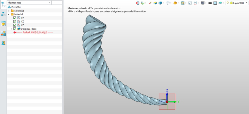The height and width of the screenshot is (114, 249).
Task: Uncheck the XY plane checkbox
Action: pyautogui.click(x=15, y=18)
